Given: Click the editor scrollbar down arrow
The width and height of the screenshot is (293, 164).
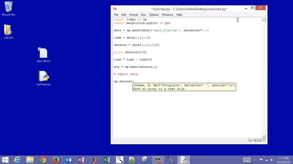Looking at the screenshot, I should click(264, 136).
